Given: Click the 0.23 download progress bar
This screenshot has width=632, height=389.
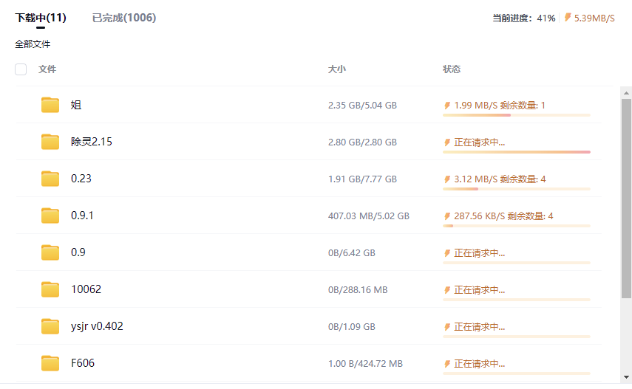Looking at the screenshot, I should [x=516, y=189].
